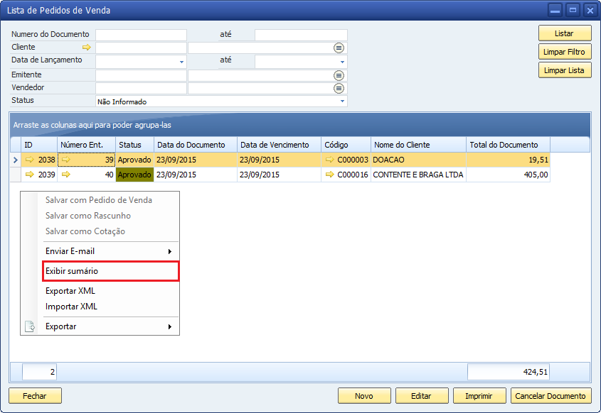Focus the Vendedor code field

pyautogui.click(x=141, y=88)
